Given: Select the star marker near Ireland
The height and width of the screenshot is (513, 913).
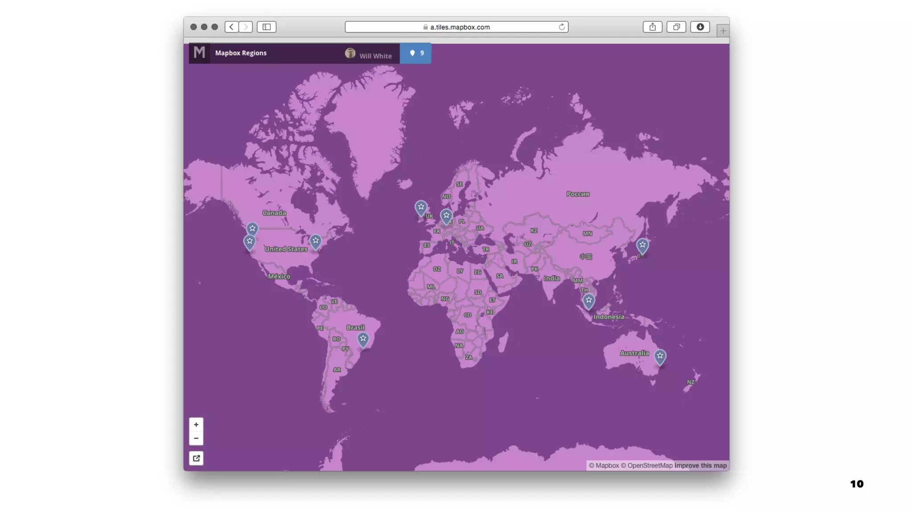Looking at the screenshot, I should (x=421, y=207).
